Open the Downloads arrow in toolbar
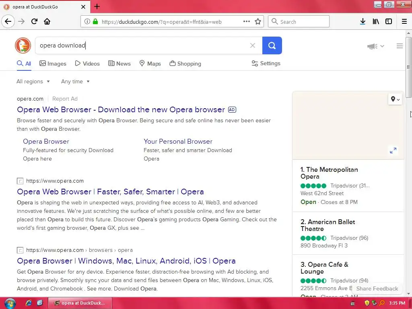The width and height of the screenshot is (412, 309). [x=363, y=22]
